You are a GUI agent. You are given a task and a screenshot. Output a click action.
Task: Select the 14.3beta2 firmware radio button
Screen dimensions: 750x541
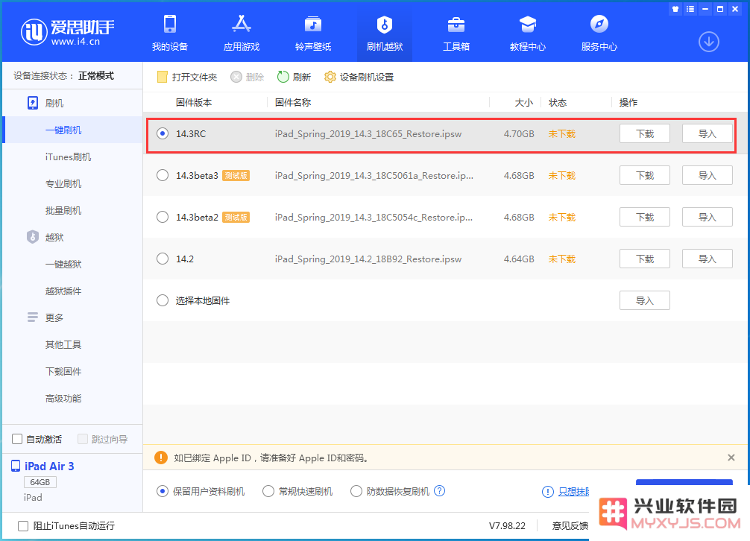[163, 217]
